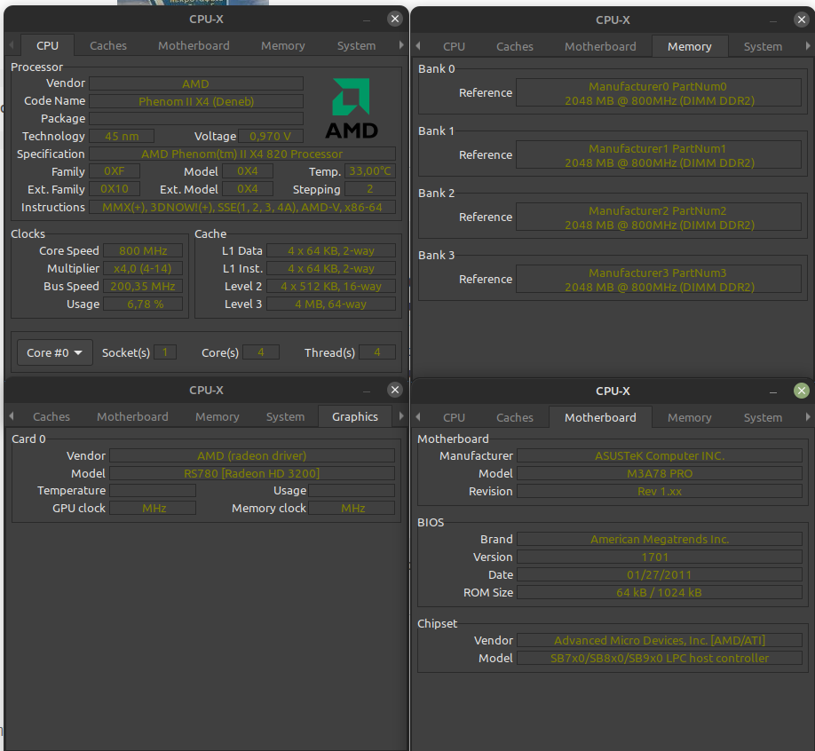
Task: Click the Voltage value 0,970 V
Action: [270, 136]
